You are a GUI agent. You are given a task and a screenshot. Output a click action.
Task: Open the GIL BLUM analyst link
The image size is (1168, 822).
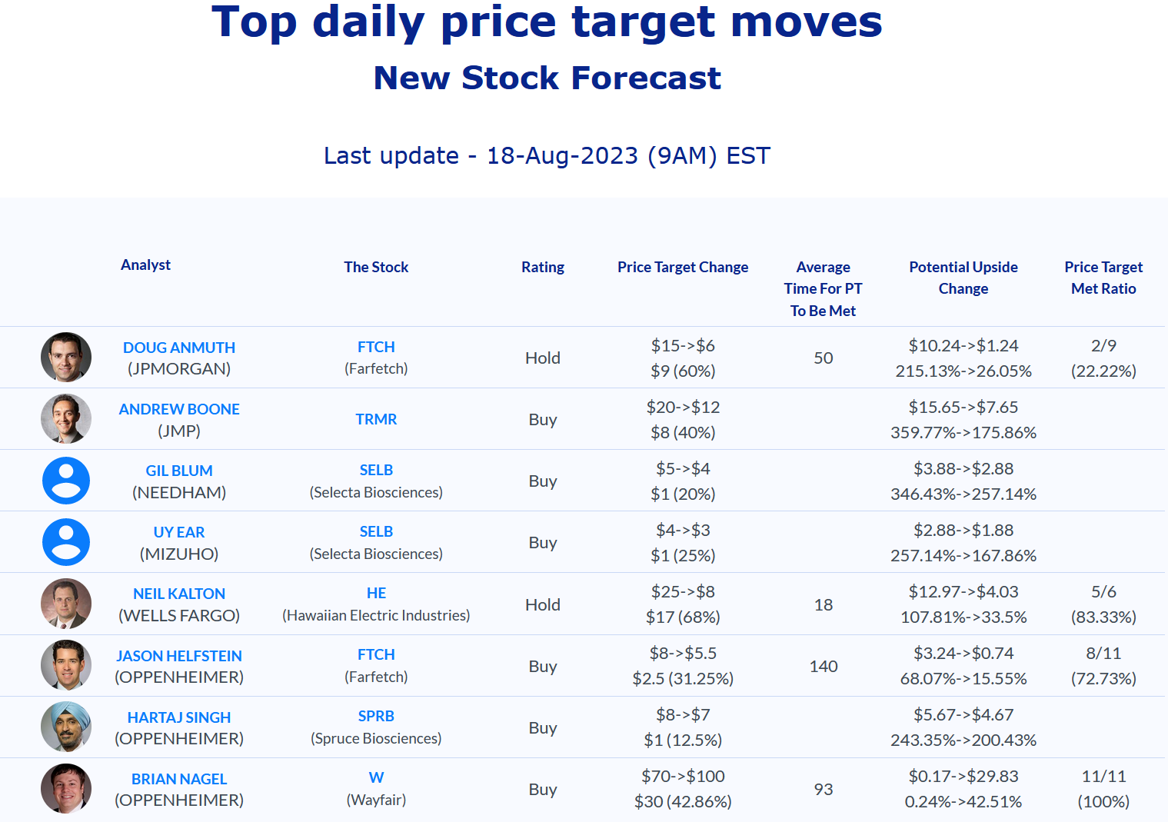pyautogui.click(x=179, y=471)
